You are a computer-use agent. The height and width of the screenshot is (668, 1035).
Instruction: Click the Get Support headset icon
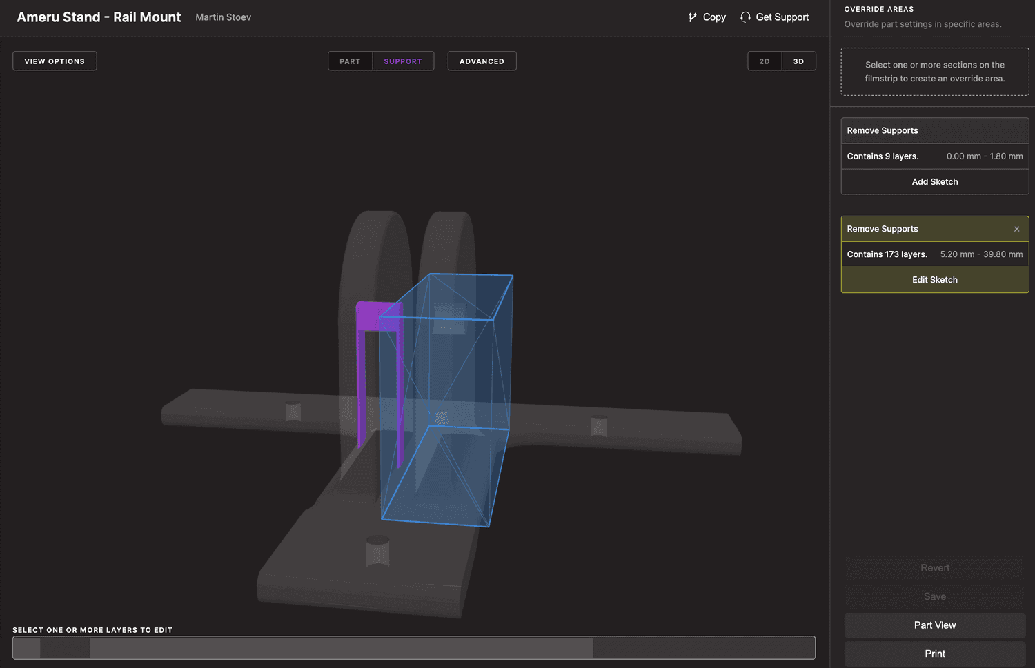point(745,17)
